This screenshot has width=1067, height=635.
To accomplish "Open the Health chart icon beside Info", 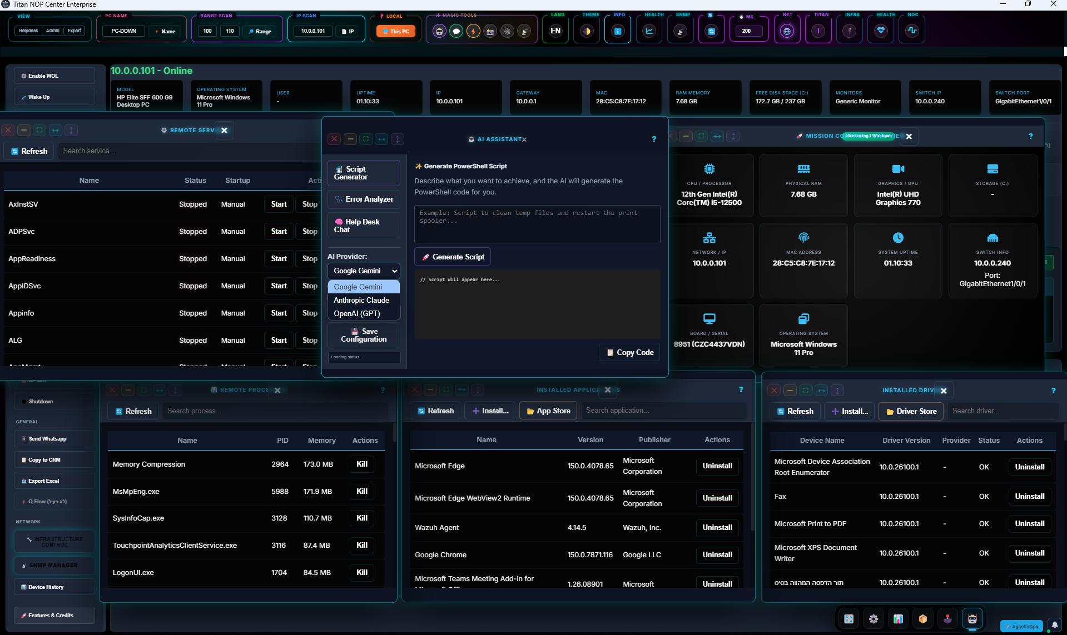I will pyautogui.click(x=649, y=31).
